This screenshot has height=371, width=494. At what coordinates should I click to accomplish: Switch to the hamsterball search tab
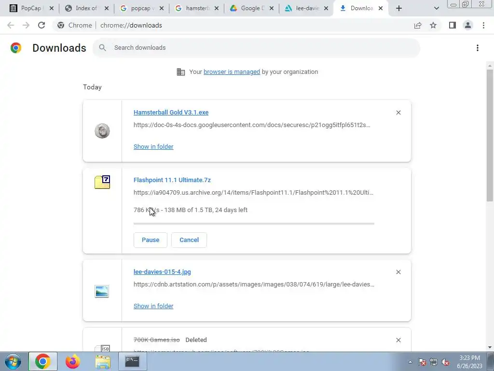point(197,8)
